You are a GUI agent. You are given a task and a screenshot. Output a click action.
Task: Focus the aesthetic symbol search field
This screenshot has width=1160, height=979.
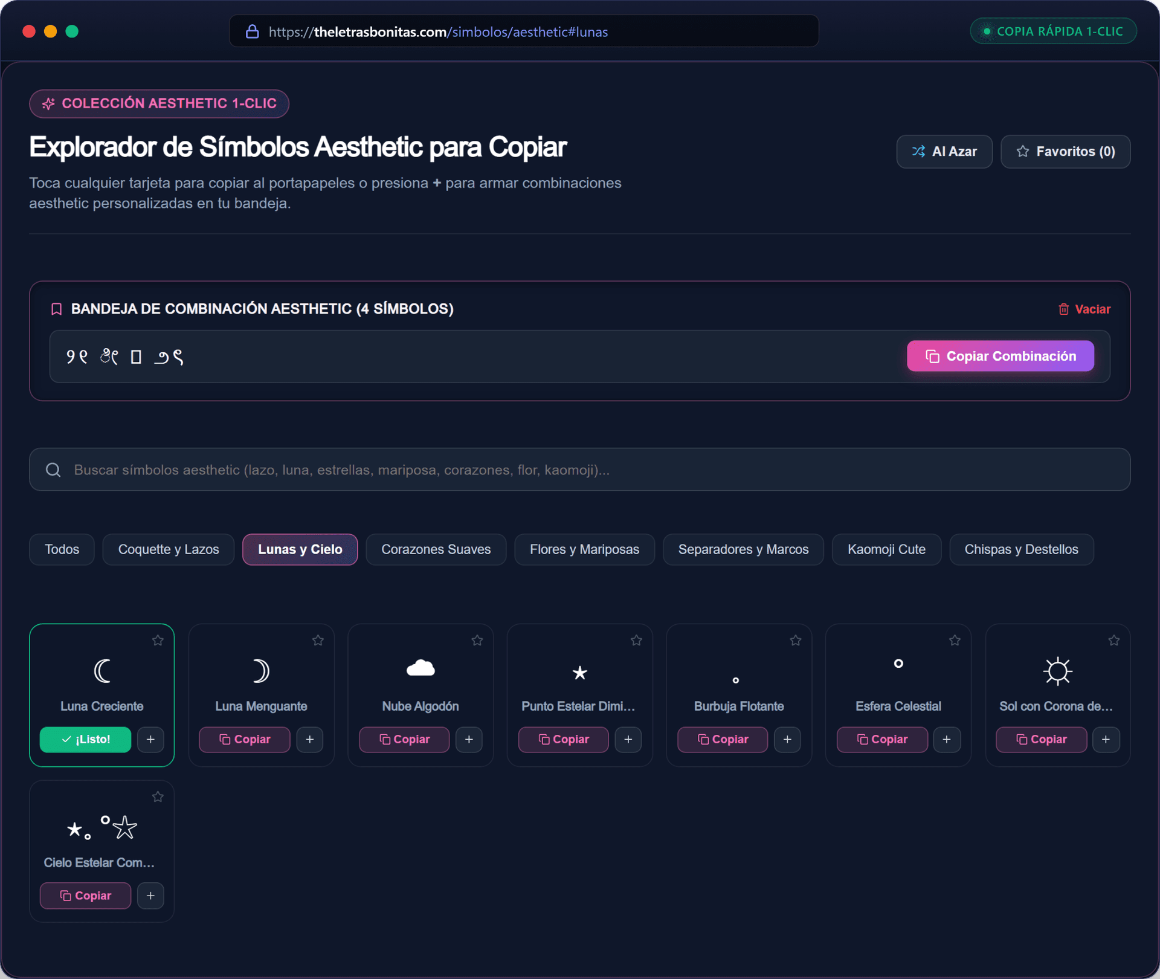580,470
